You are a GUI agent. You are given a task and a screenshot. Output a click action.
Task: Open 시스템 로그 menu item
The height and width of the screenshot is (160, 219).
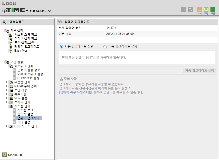pos(25,110)
